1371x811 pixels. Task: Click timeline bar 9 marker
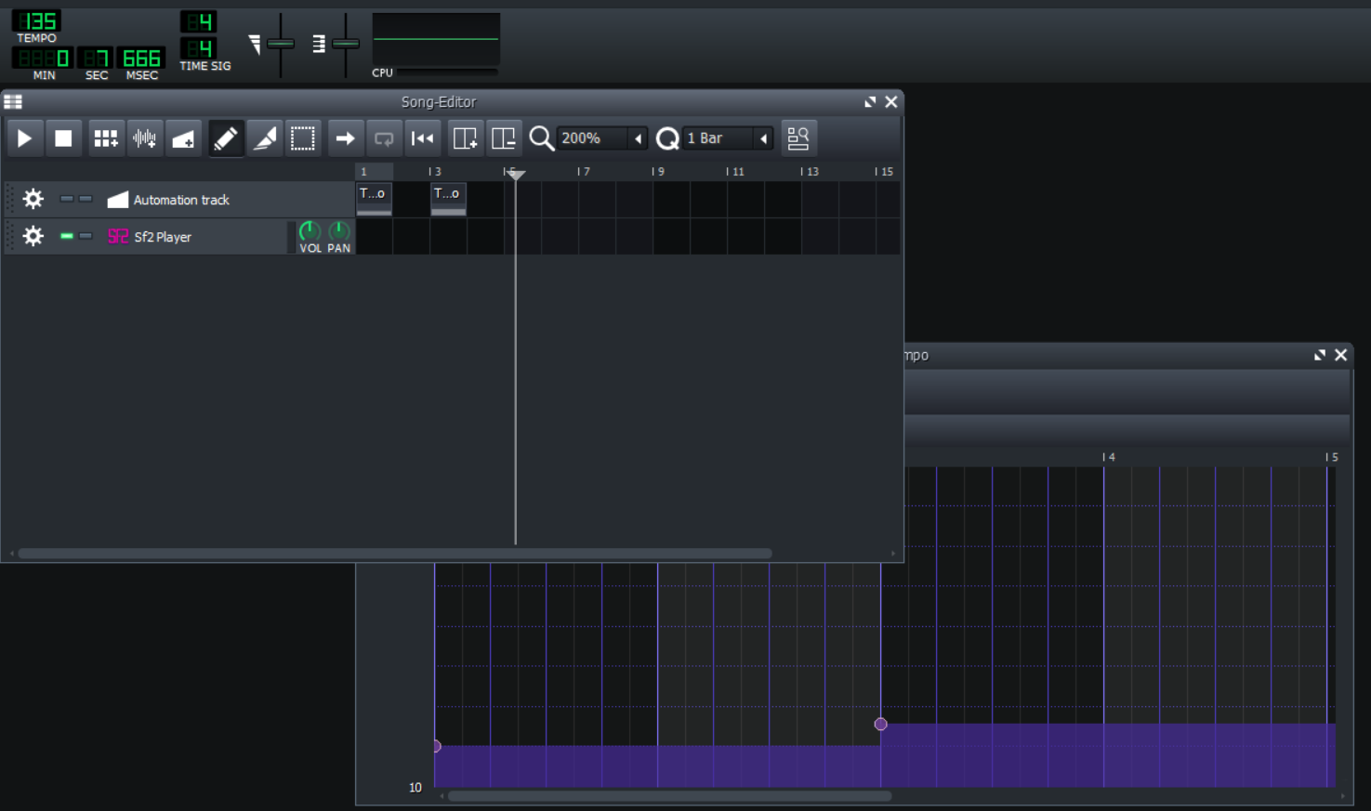point(657,172)
